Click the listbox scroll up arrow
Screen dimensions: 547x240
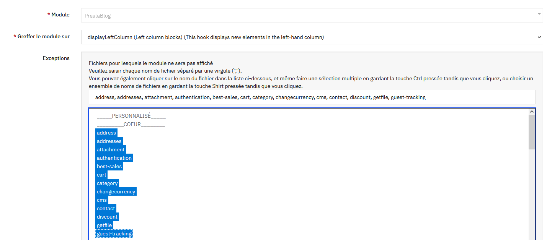[532, 112]
